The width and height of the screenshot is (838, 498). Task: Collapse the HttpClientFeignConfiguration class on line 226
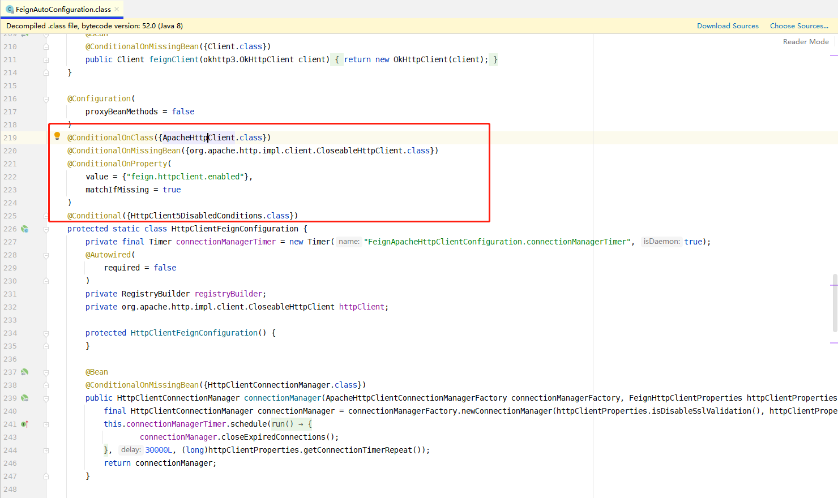pyautogui.click(x=46, y=229)
